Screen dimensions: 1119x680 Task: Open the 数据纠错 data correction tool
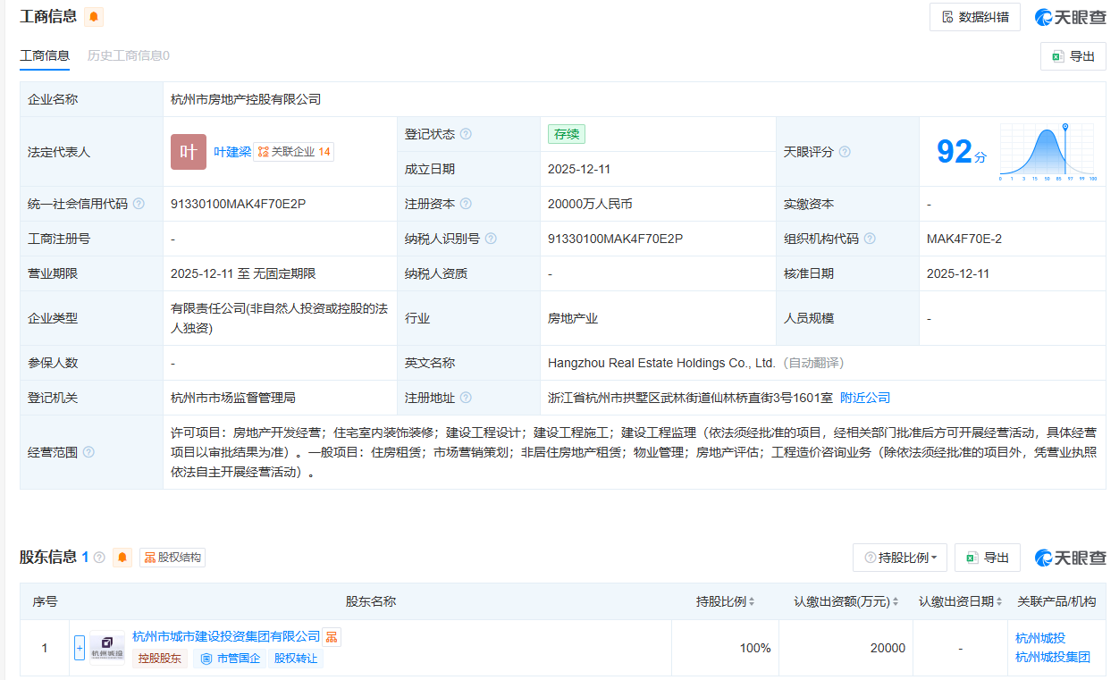tap(974, 16)
